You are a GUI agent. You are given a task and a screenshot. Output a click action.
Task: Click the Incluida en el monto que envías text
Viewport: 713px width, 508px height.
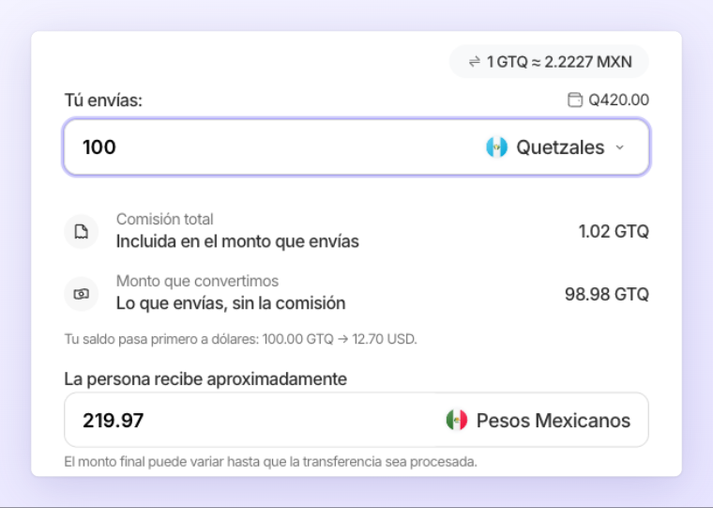pos(237,241)
